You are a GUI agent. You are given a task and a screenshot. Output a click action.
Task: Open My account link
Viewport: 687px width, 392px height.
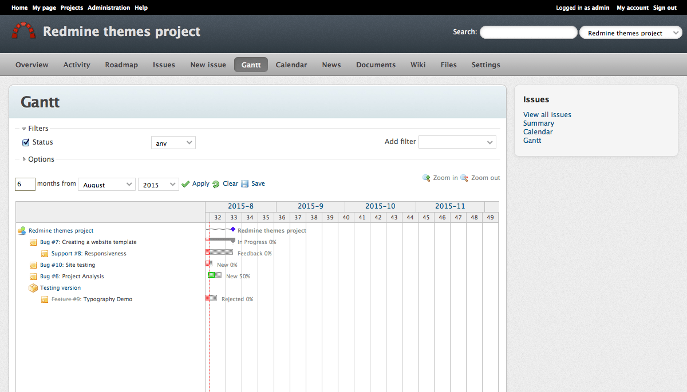click(633, 7)
